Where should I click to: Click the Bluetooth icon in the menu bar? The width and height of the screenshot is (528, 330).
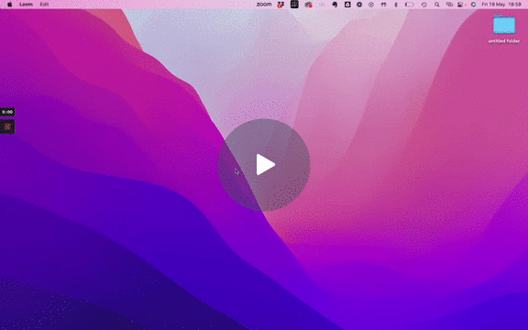tap(396, 5)
